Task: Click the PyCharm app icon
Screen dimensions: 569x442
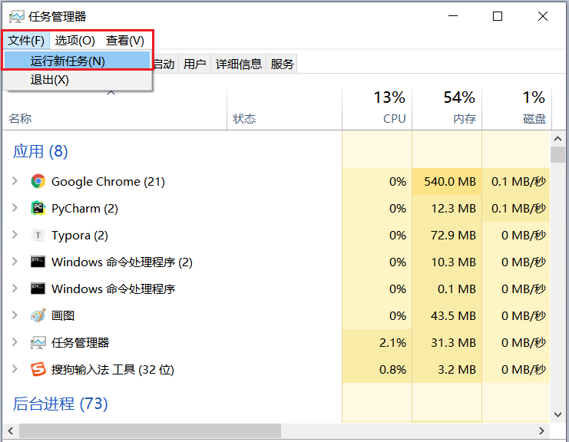Action: tap(38, 208)
